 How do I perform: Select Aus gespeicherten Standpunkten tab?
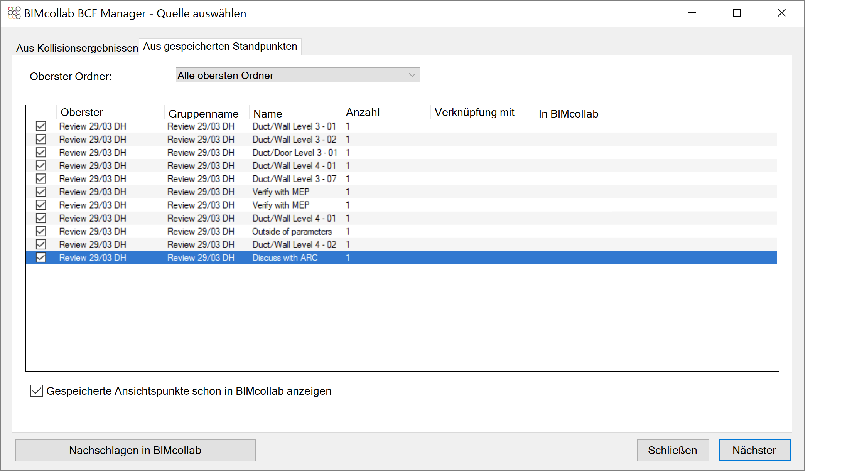click(220, 47)
